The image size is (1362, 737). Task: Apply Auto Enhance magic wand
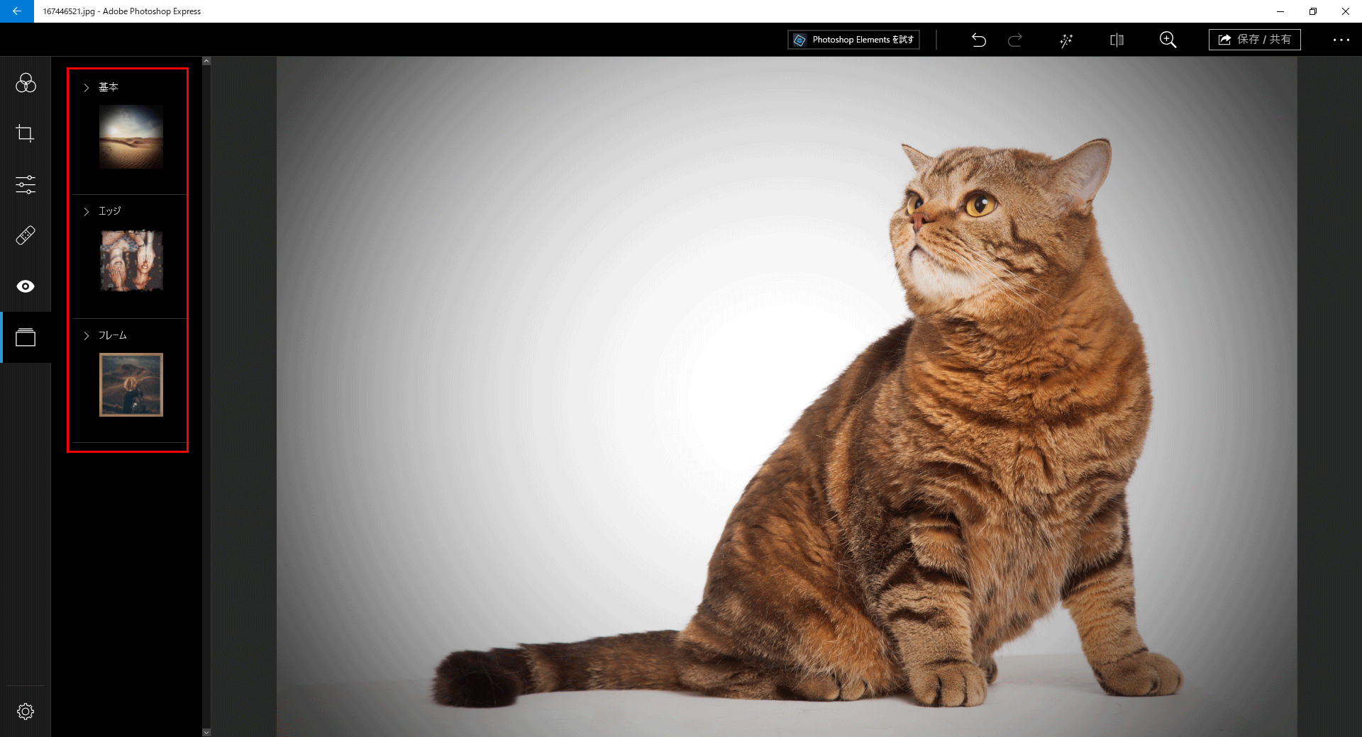[1066, 40]
